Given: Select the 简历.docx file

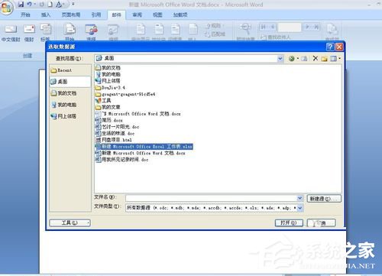Looking at the screenshot, I should tap(109, 120).
